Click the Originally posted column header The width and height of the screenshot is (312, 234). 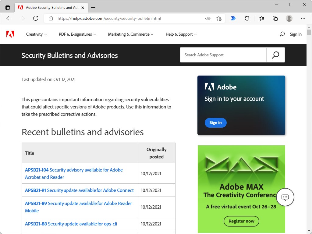click(x=157, y=153)
